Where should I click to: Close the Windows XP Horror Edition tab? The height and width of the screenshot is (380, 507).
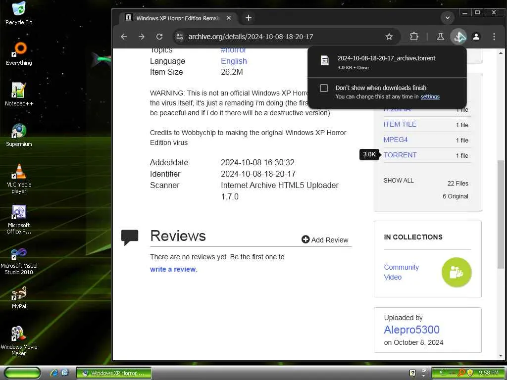click(x=229, y=18)
